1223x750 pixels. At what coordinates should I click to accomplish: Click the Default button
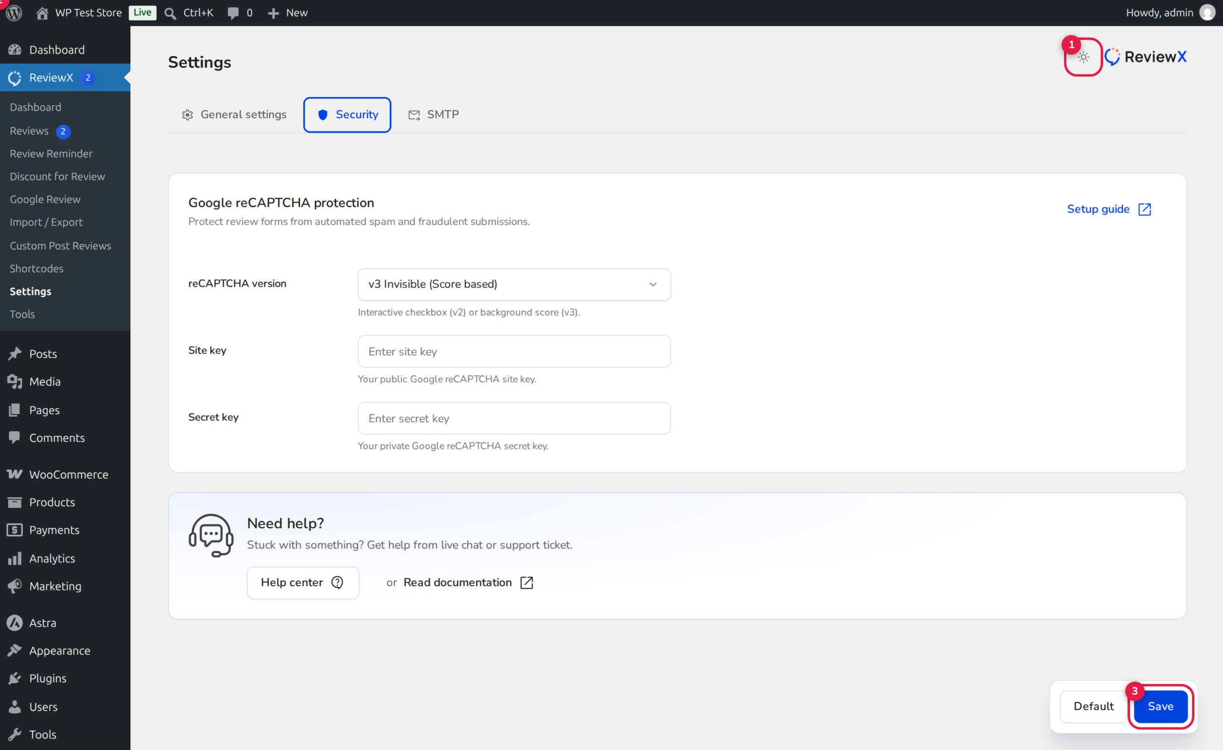[x=1094, y=706]
